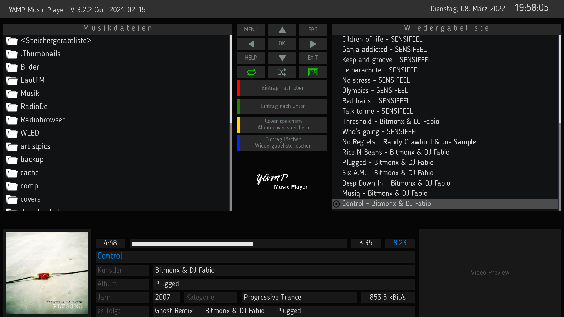Viewport: 564px width, 317px height.
Task: Click the Video Preview area
Action: click(x=490, y=272)
